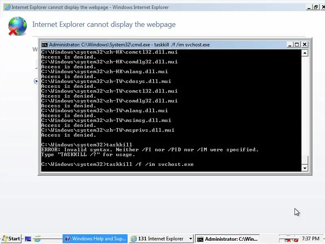Click the 'Internet Explorer cannot display the webpage' heading
This screenshot has height=244, width=325.
click(x=104, y=24)
